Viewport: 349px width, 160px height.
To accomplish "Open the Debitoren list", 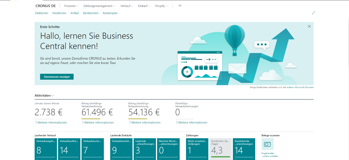I will (41, 13).
